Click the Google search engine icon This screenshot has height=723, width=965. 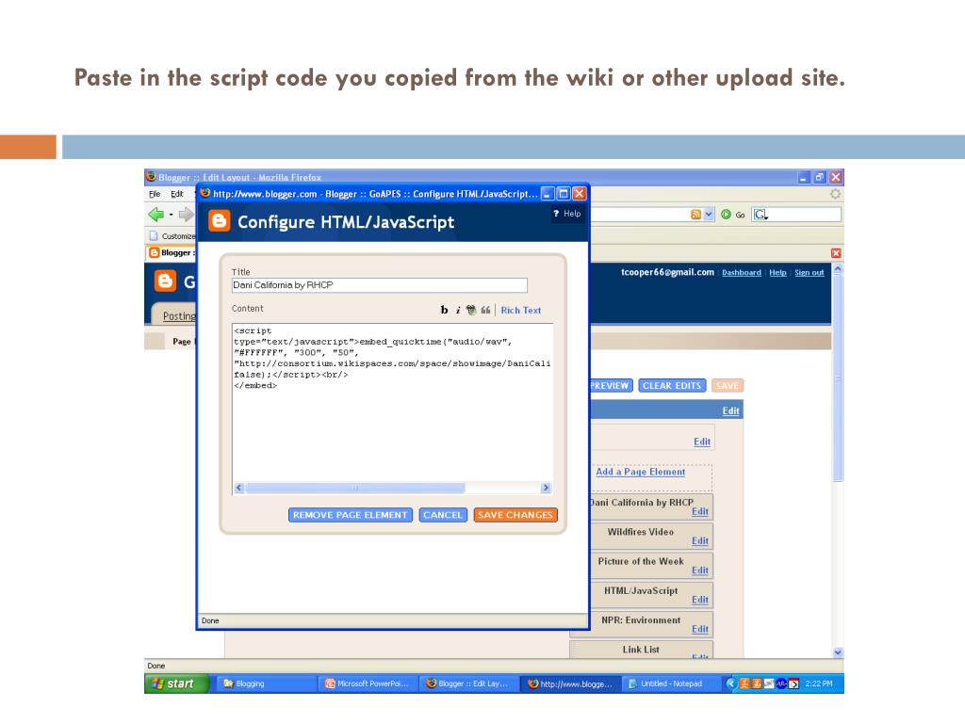pos(761,215)
